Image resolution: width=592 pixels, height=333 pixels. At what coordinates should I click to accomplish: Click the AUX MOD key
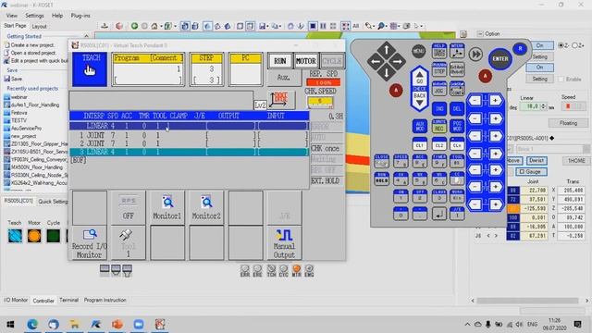(x=419, y=126)
